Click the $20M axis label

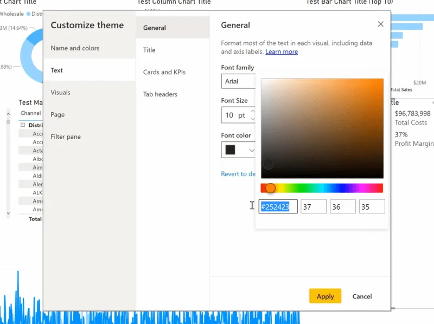419,83
